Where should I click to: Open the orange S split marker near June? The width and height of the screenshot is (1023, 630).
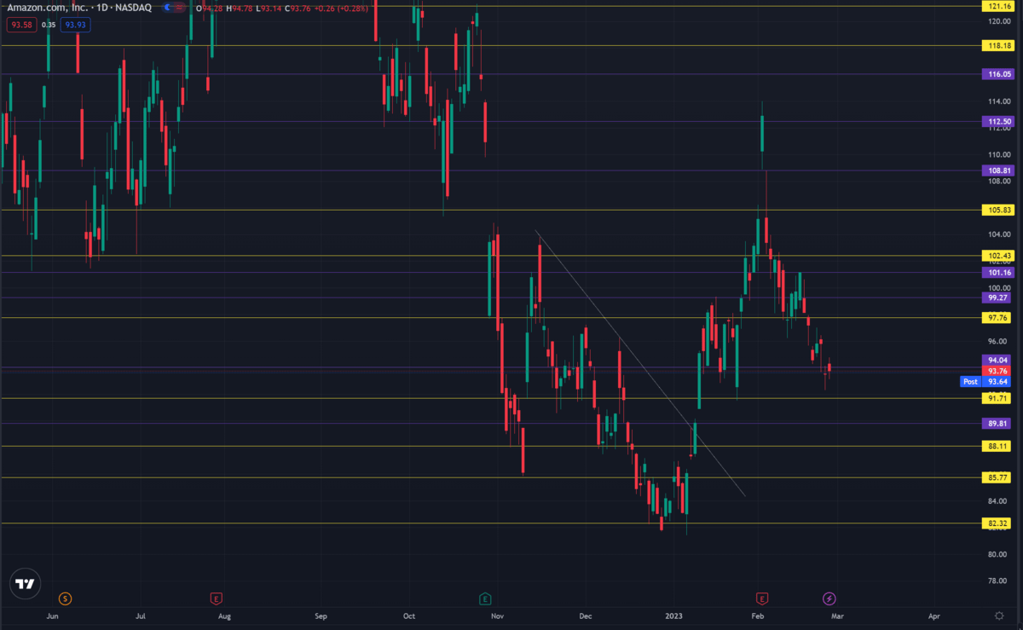tap(66, 599)
